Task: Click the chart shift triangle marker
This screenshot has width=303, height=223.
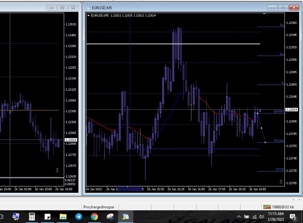Action: [x=264, y=14]
